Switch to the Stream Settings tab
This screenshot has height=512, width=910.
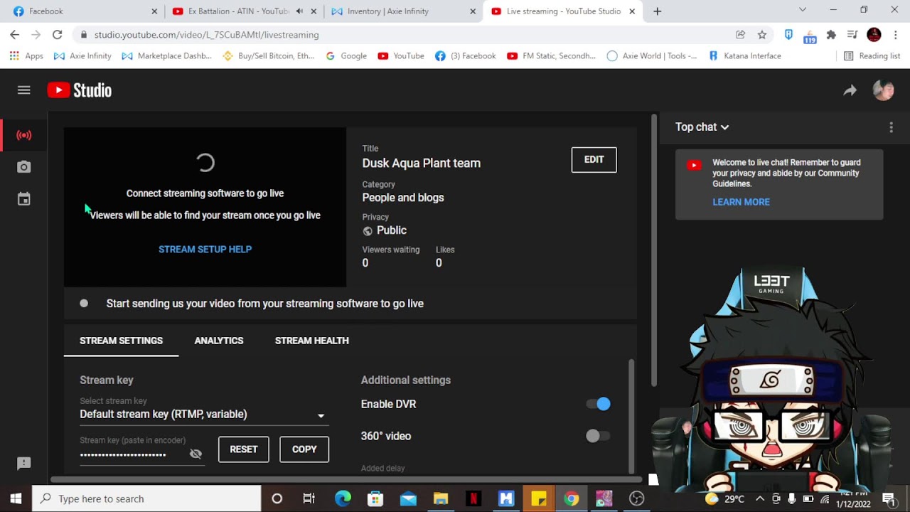(x=121, y=341)
